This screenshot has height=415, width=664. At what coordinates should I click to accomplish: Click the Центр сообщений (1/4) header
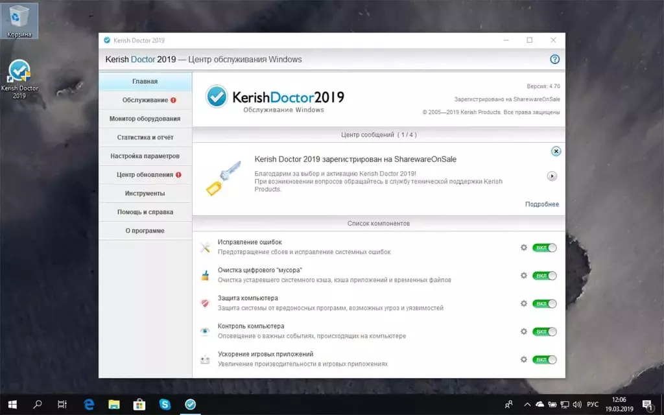(x=379, y=135)
